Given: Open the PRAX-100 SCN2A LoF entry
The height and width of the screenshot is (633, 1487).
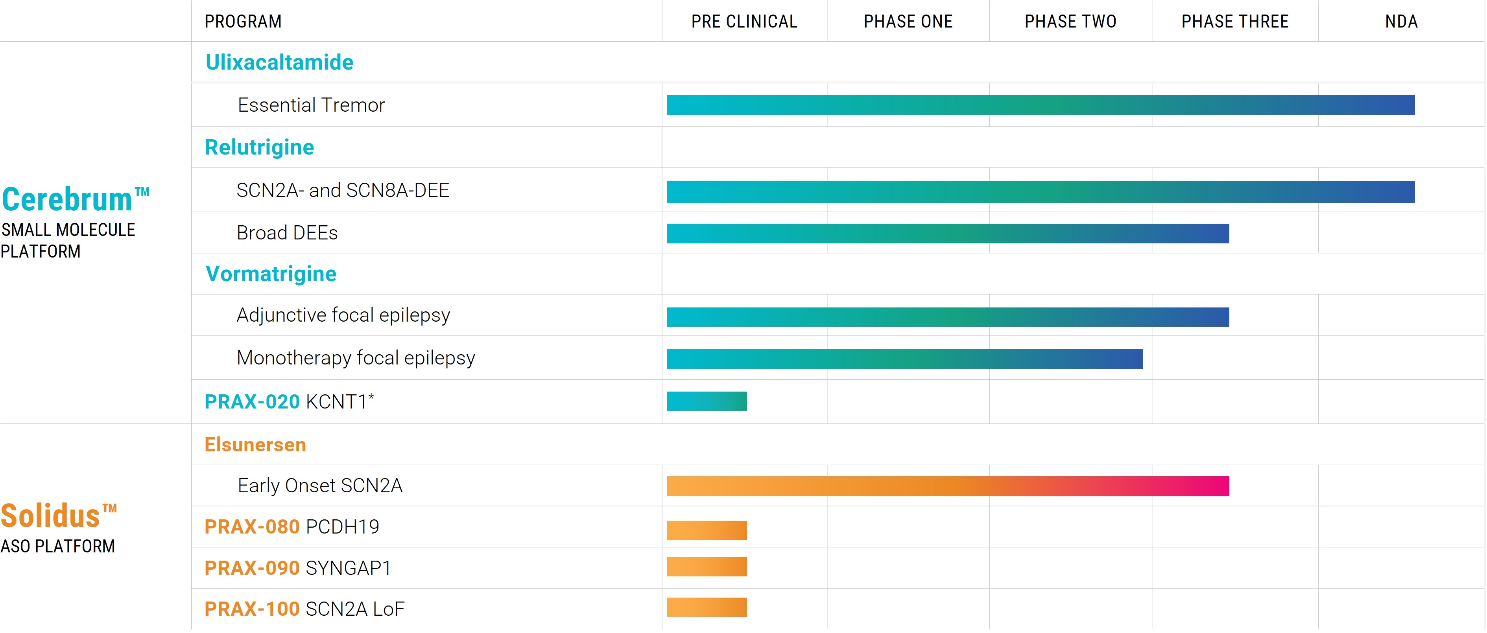Looking at the screenshot, I should (304, 609).
